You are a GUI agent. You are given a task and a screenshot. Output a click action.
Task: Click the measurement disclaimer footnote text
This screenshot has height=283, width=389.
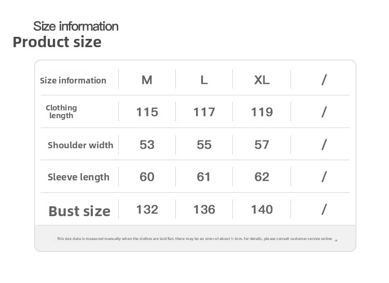(x=195, y=239)
